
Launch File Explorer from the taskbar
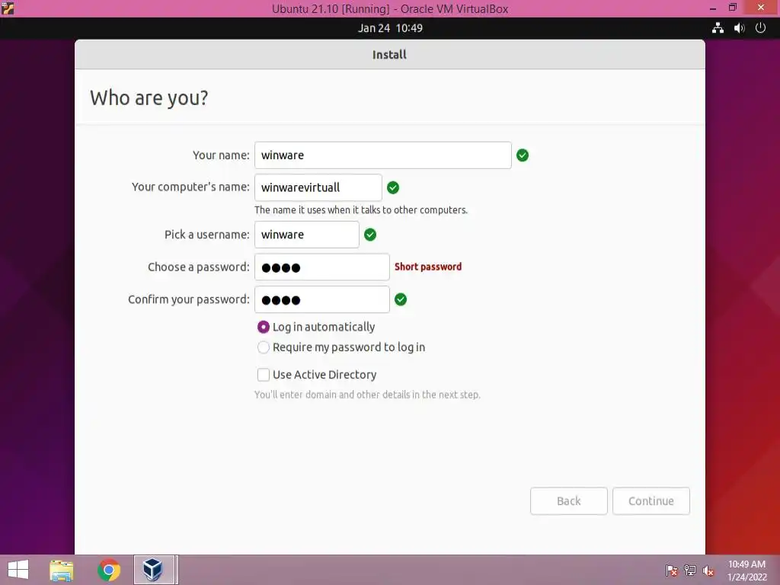61,570
